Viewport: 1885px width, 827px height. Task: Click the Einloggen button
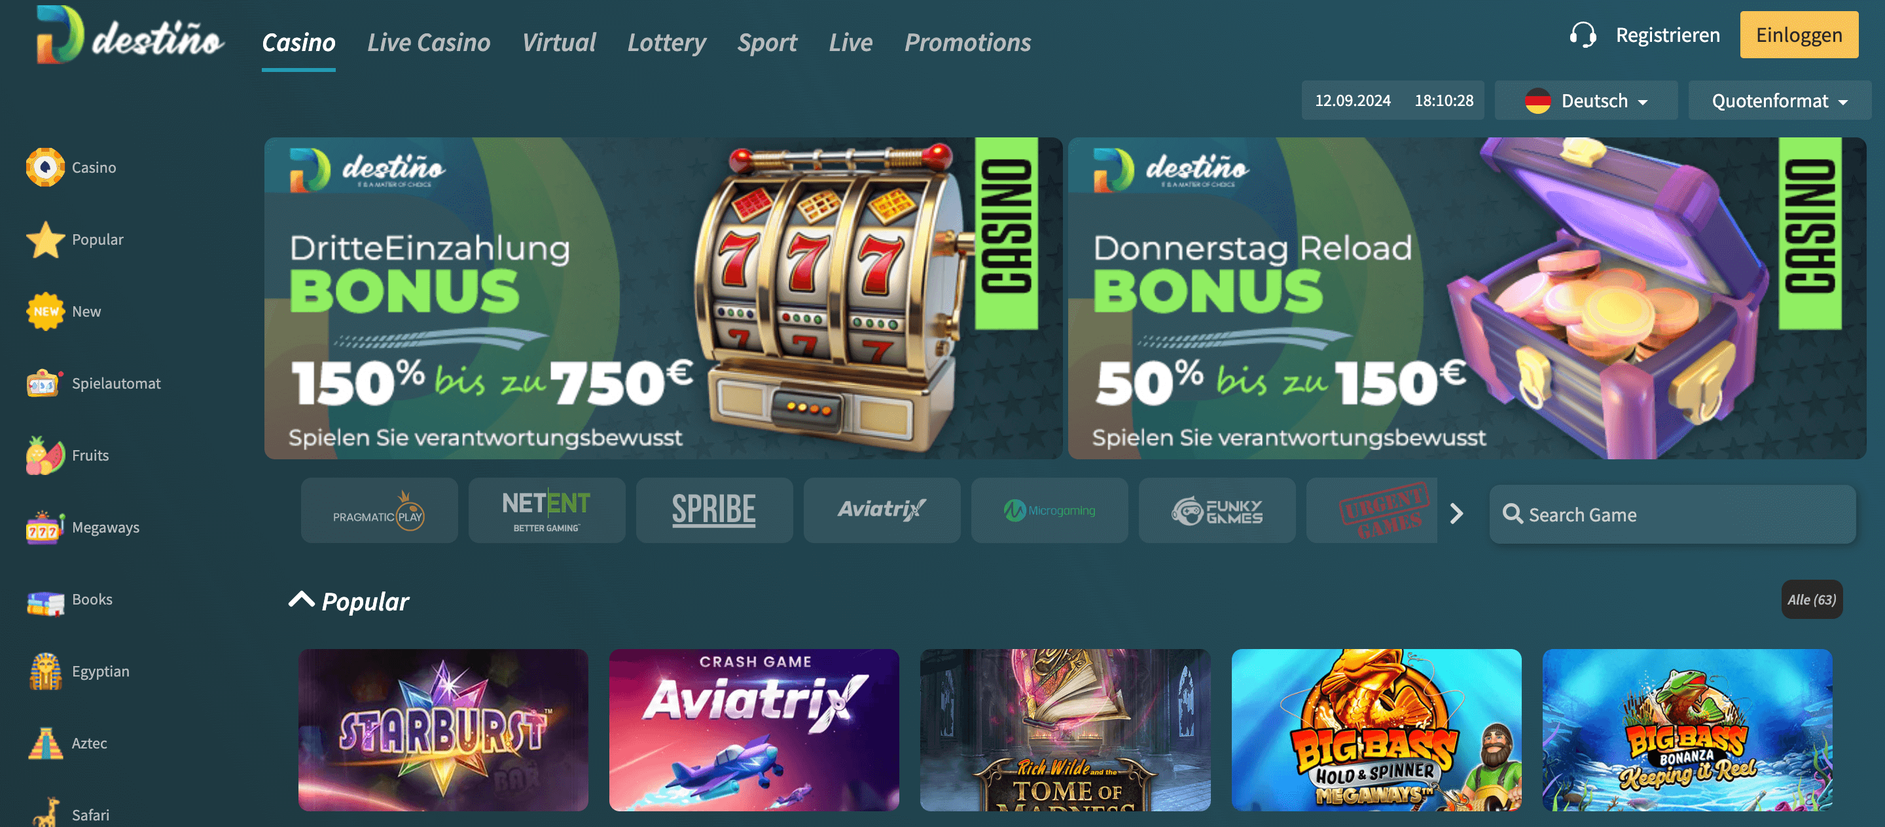(1799, 35)
